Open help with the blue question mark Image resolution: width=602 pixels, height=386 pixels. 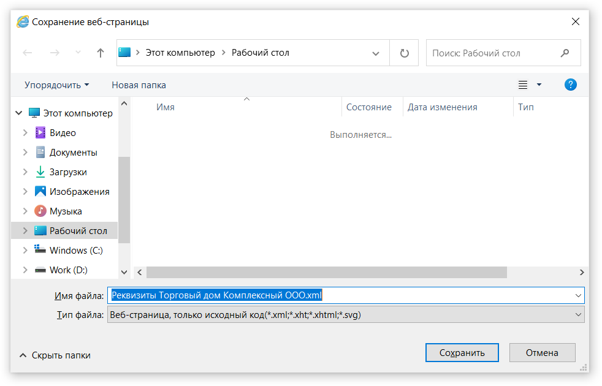570,85
